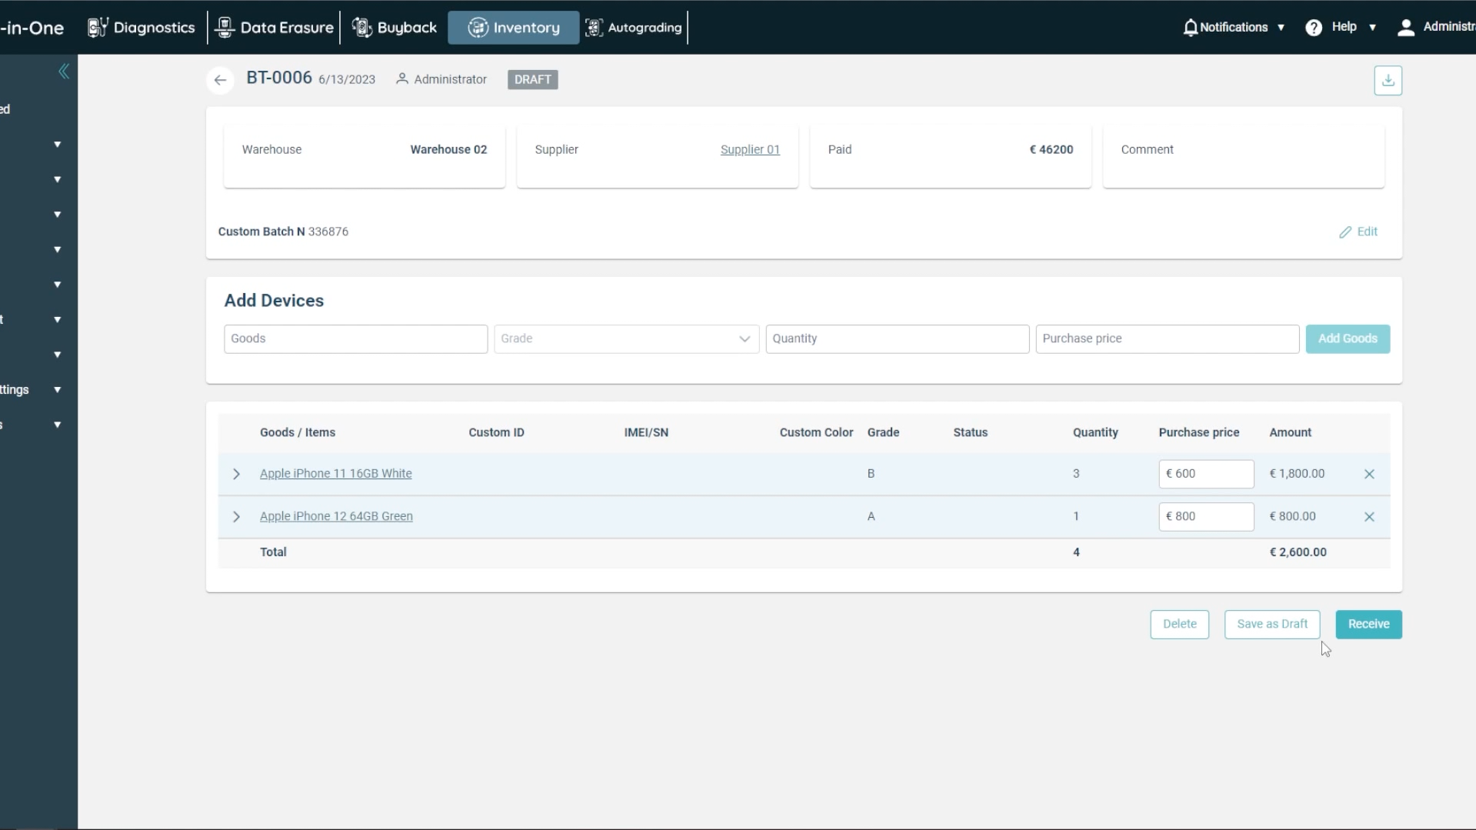Click the Quantity column header
Screen dimensions: 1476x830
tap(1095, 433)
